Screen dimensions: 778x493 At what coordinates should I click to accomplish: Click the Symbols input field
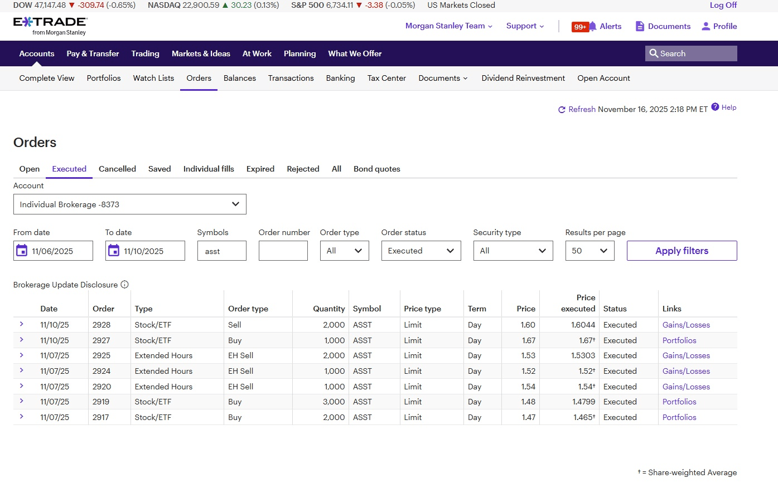pos(221,251)
